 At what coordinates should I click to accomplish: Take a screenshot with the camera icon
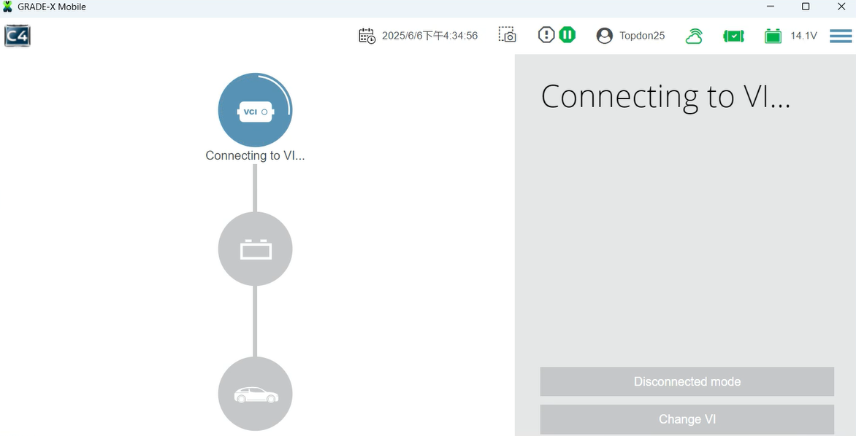coord(508,35)
